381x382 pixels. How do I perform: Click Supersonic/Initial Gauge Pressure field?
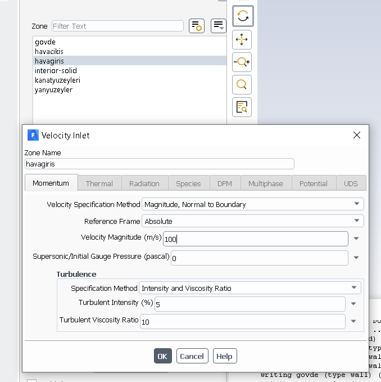(x=260, y=258)
